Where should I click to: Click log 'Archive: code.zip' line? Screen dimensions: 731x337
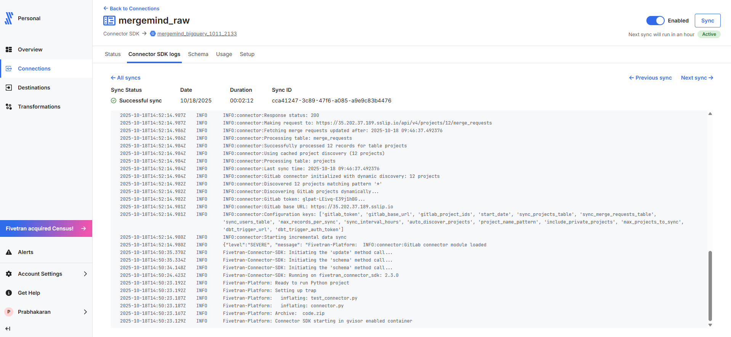pyautogui.click(x=274, y=313)
